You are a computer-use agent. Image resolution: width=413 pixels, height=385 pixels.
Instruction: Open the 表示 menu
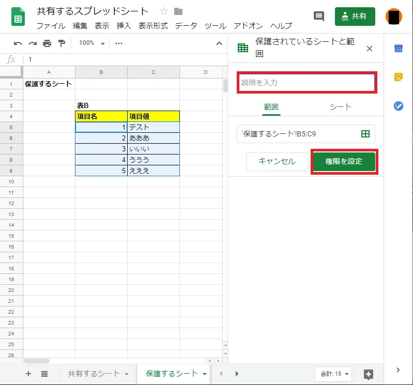(x=102, y=26)
